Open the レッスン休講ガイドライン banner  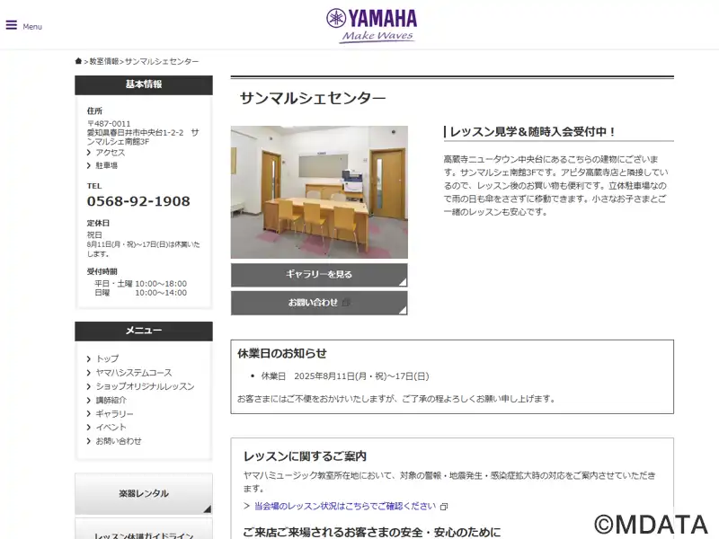coord(144,529)
